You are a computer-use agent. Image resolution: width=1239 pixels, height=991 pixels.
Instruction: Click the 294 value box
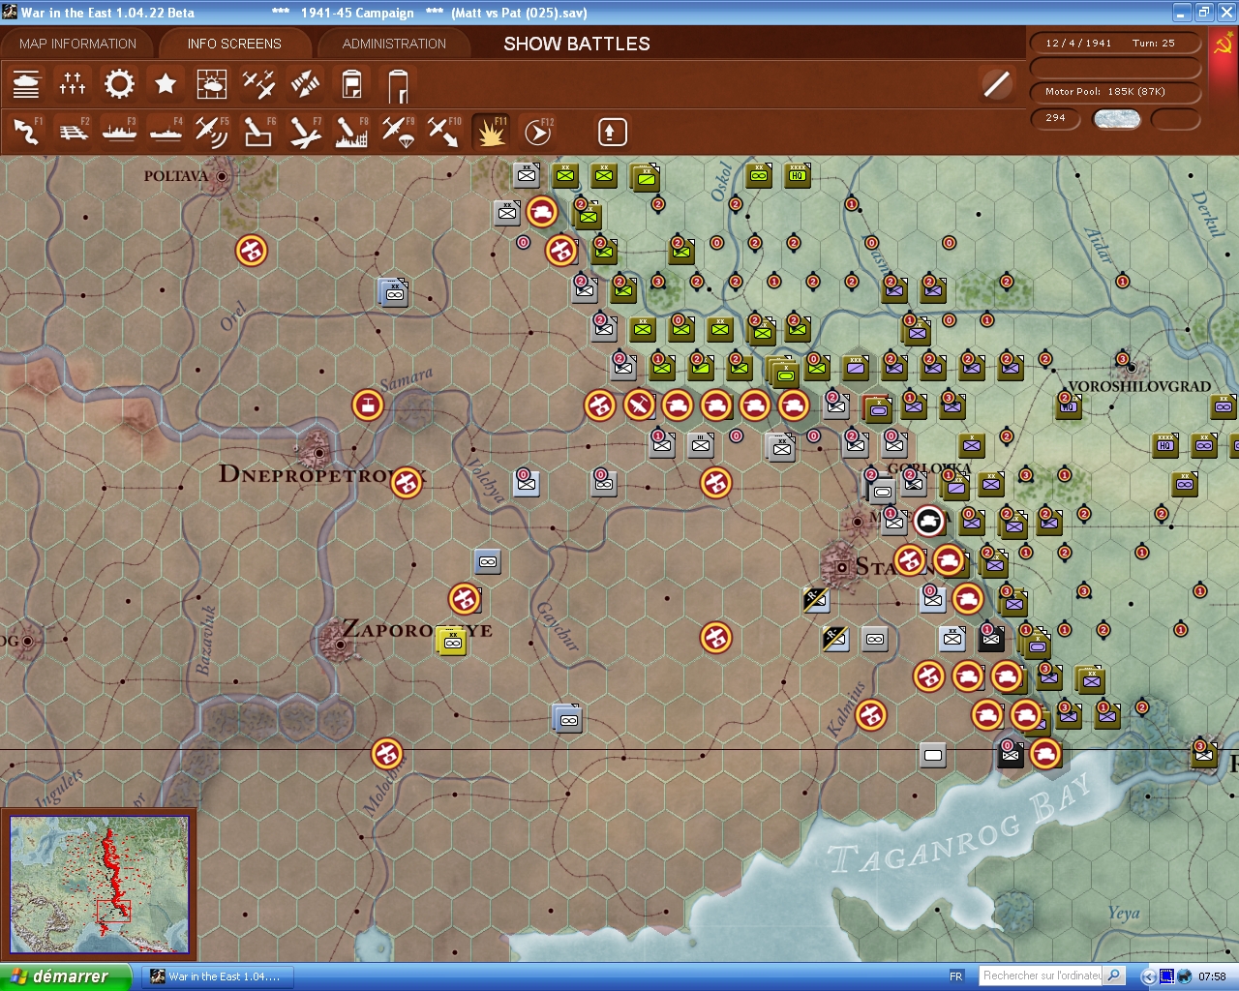[1056, 118]
